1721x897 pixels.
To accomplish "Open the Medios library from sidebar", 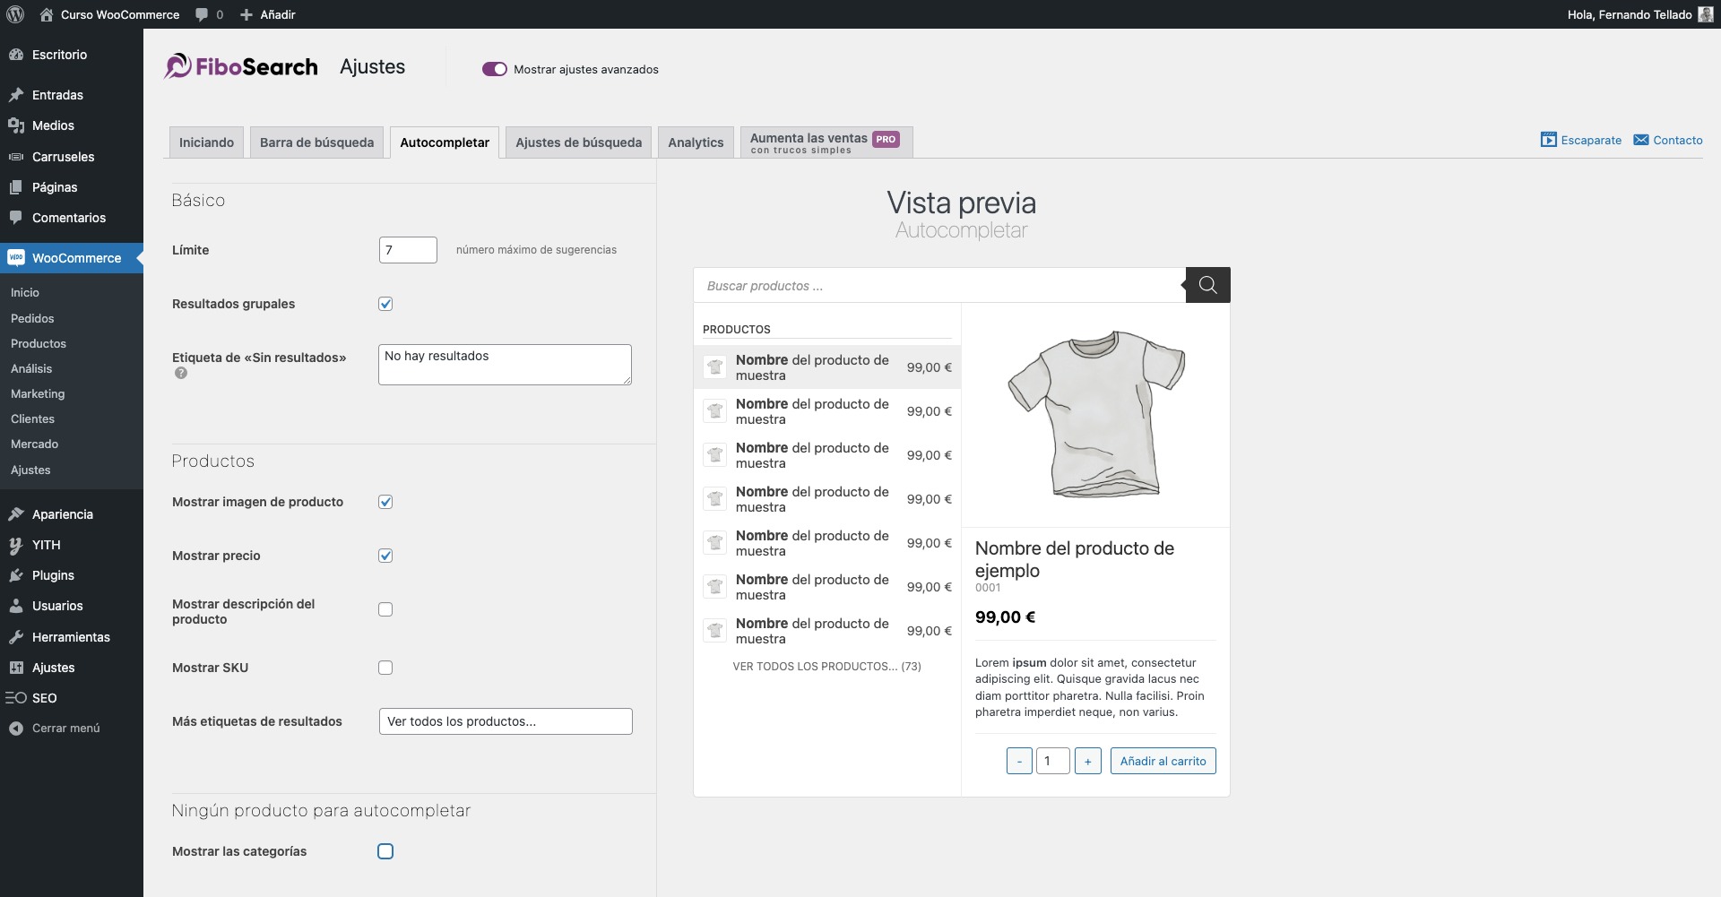I will 51,125.
